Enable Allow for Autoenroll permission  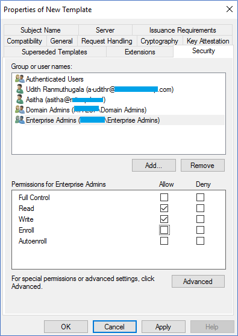pos(164,241)
